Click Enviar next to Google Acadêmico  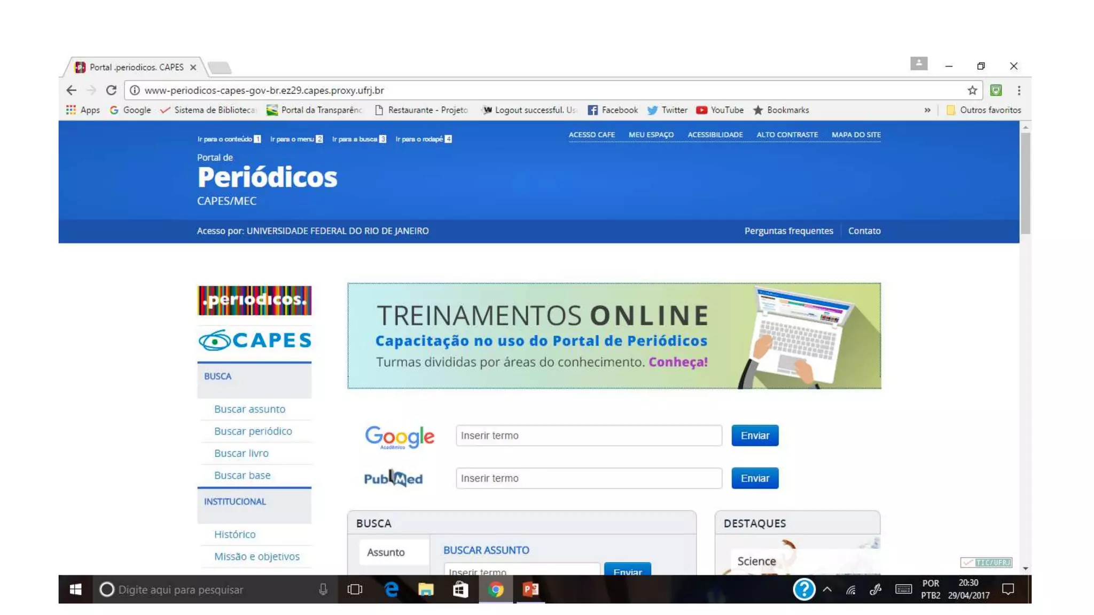click(x=754, y=436)
